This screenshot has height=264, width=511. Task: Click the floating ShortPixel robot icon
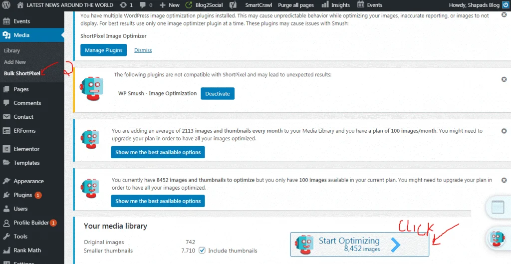click(x=498, y=237)
